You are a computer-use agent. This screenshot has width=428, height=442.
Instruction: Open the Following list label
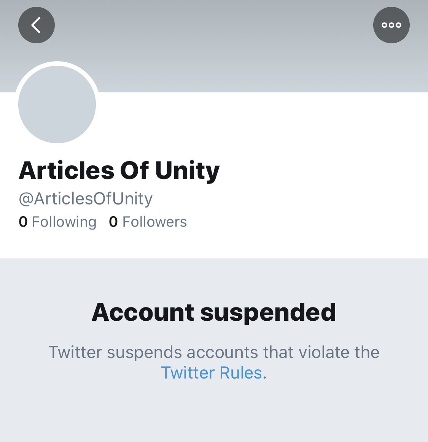pyautogui.click(x=64, y=222)
